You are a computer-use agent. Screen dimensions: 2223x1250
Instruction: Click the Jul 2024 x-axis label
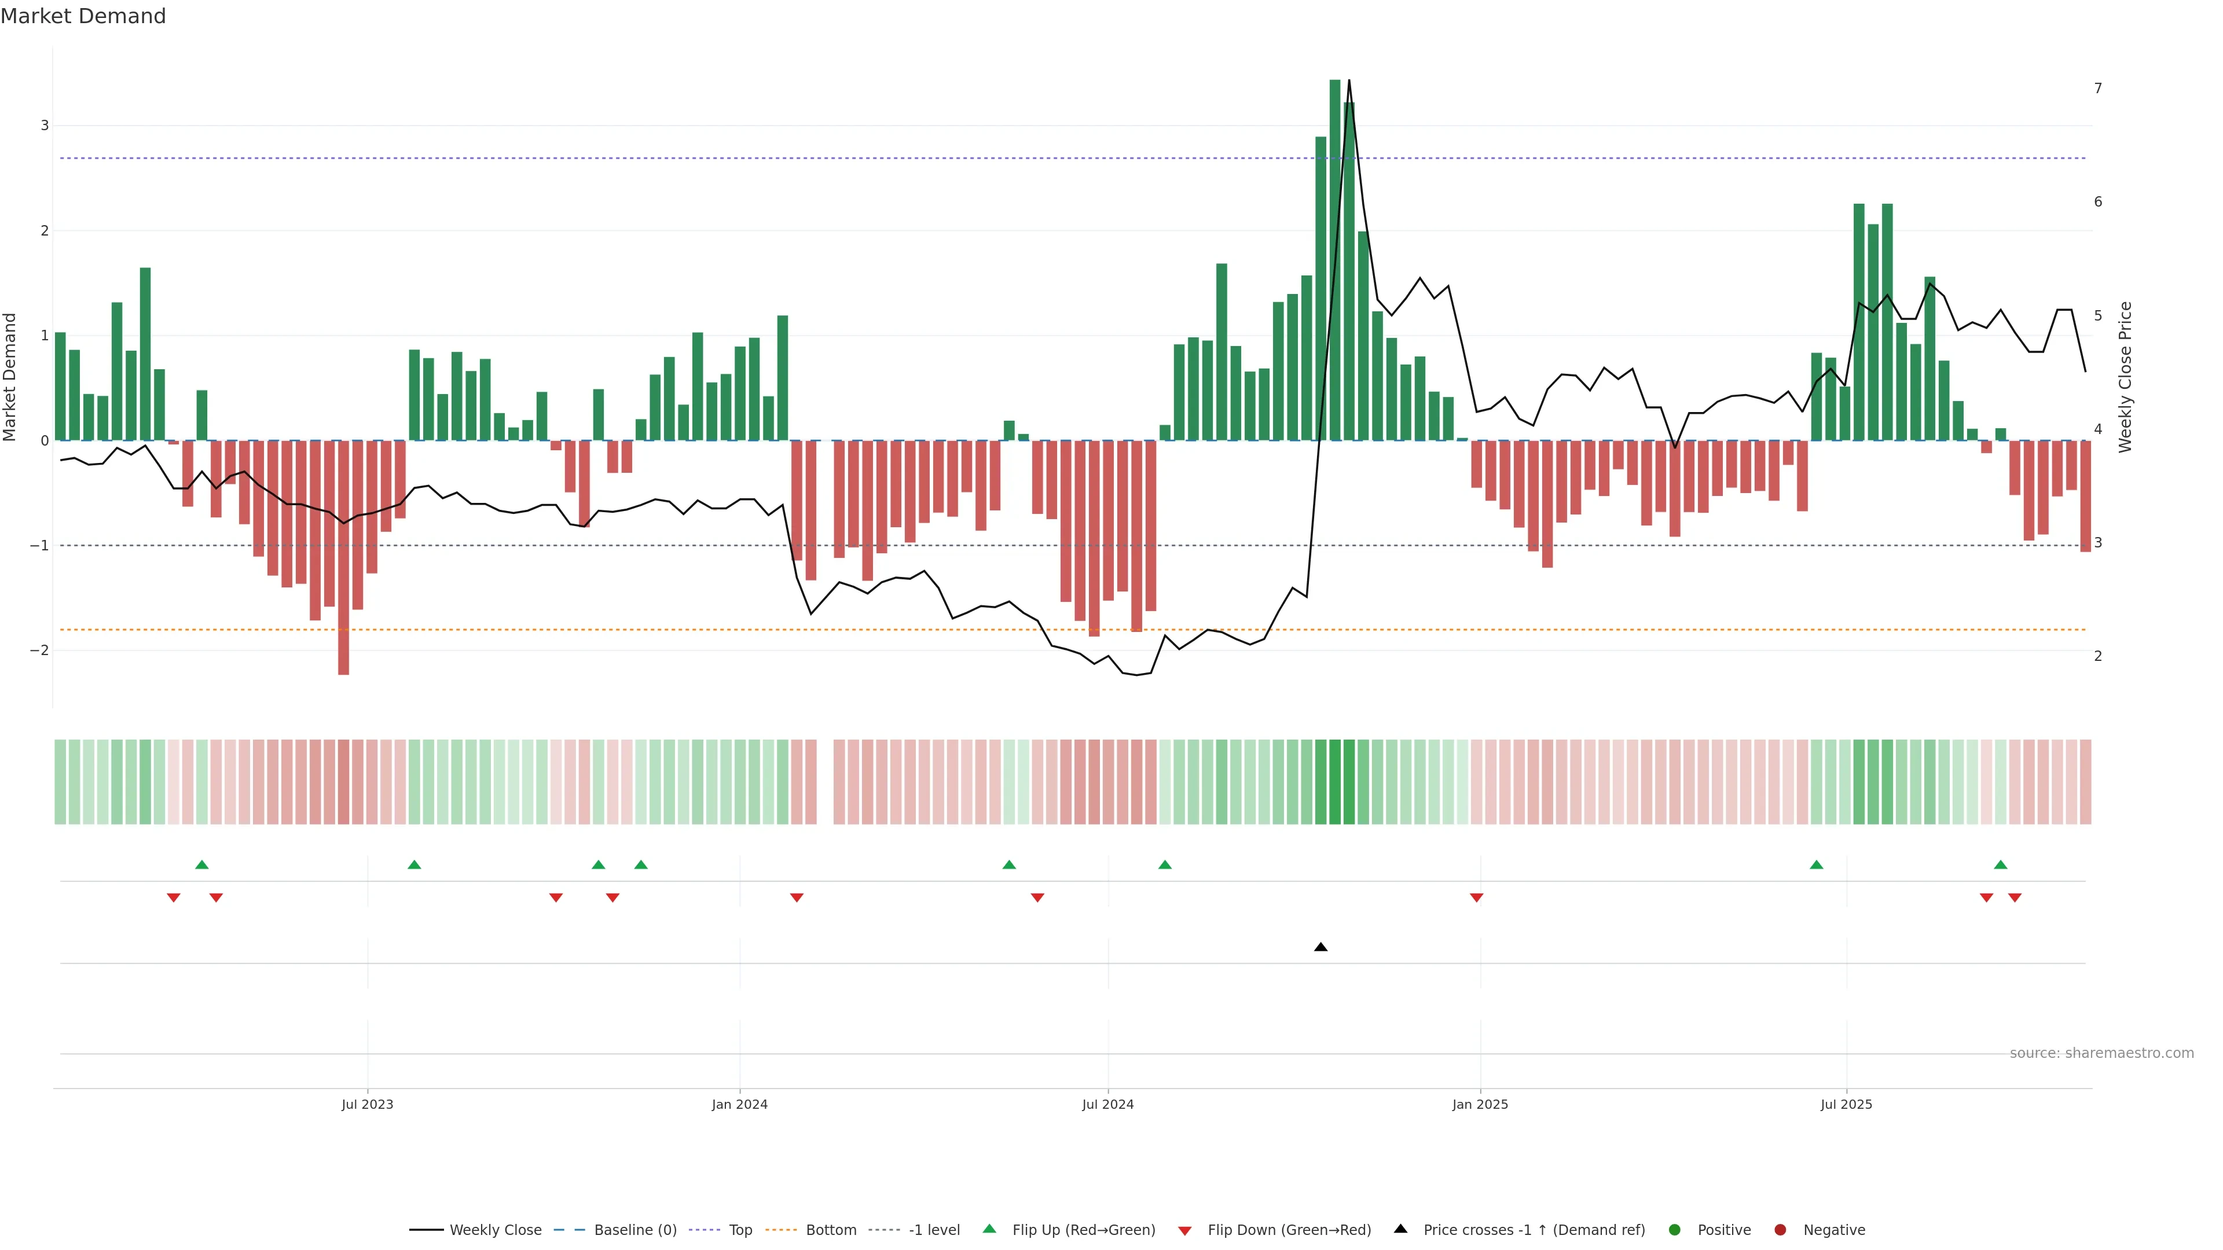[1108, 1105]
